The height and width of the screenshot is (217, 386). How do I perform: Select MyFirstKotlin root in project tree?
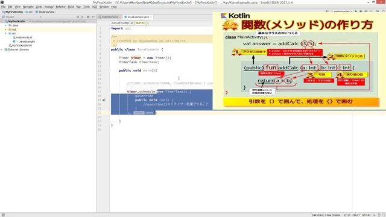tap(17, 22)
